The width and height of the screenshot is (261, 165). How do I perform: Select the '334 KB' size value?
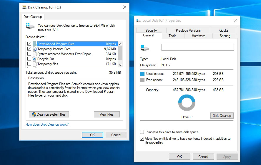(111, 54)
